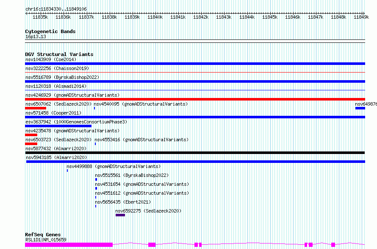Click the purple bar under nsv6592275
This screenshot has height=249, width=377.
[x=120, y=215]
